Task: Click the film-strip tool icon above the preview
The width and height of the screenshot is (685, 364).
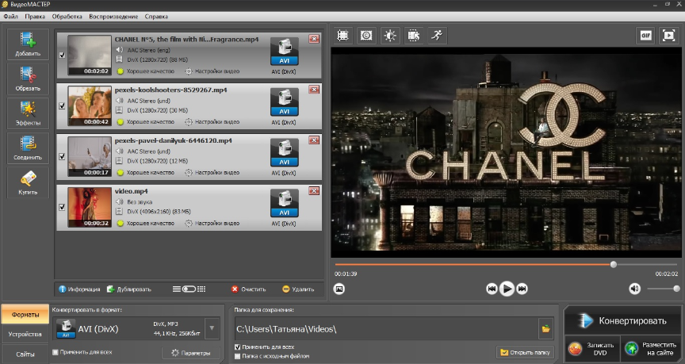Action: point(413,36)
